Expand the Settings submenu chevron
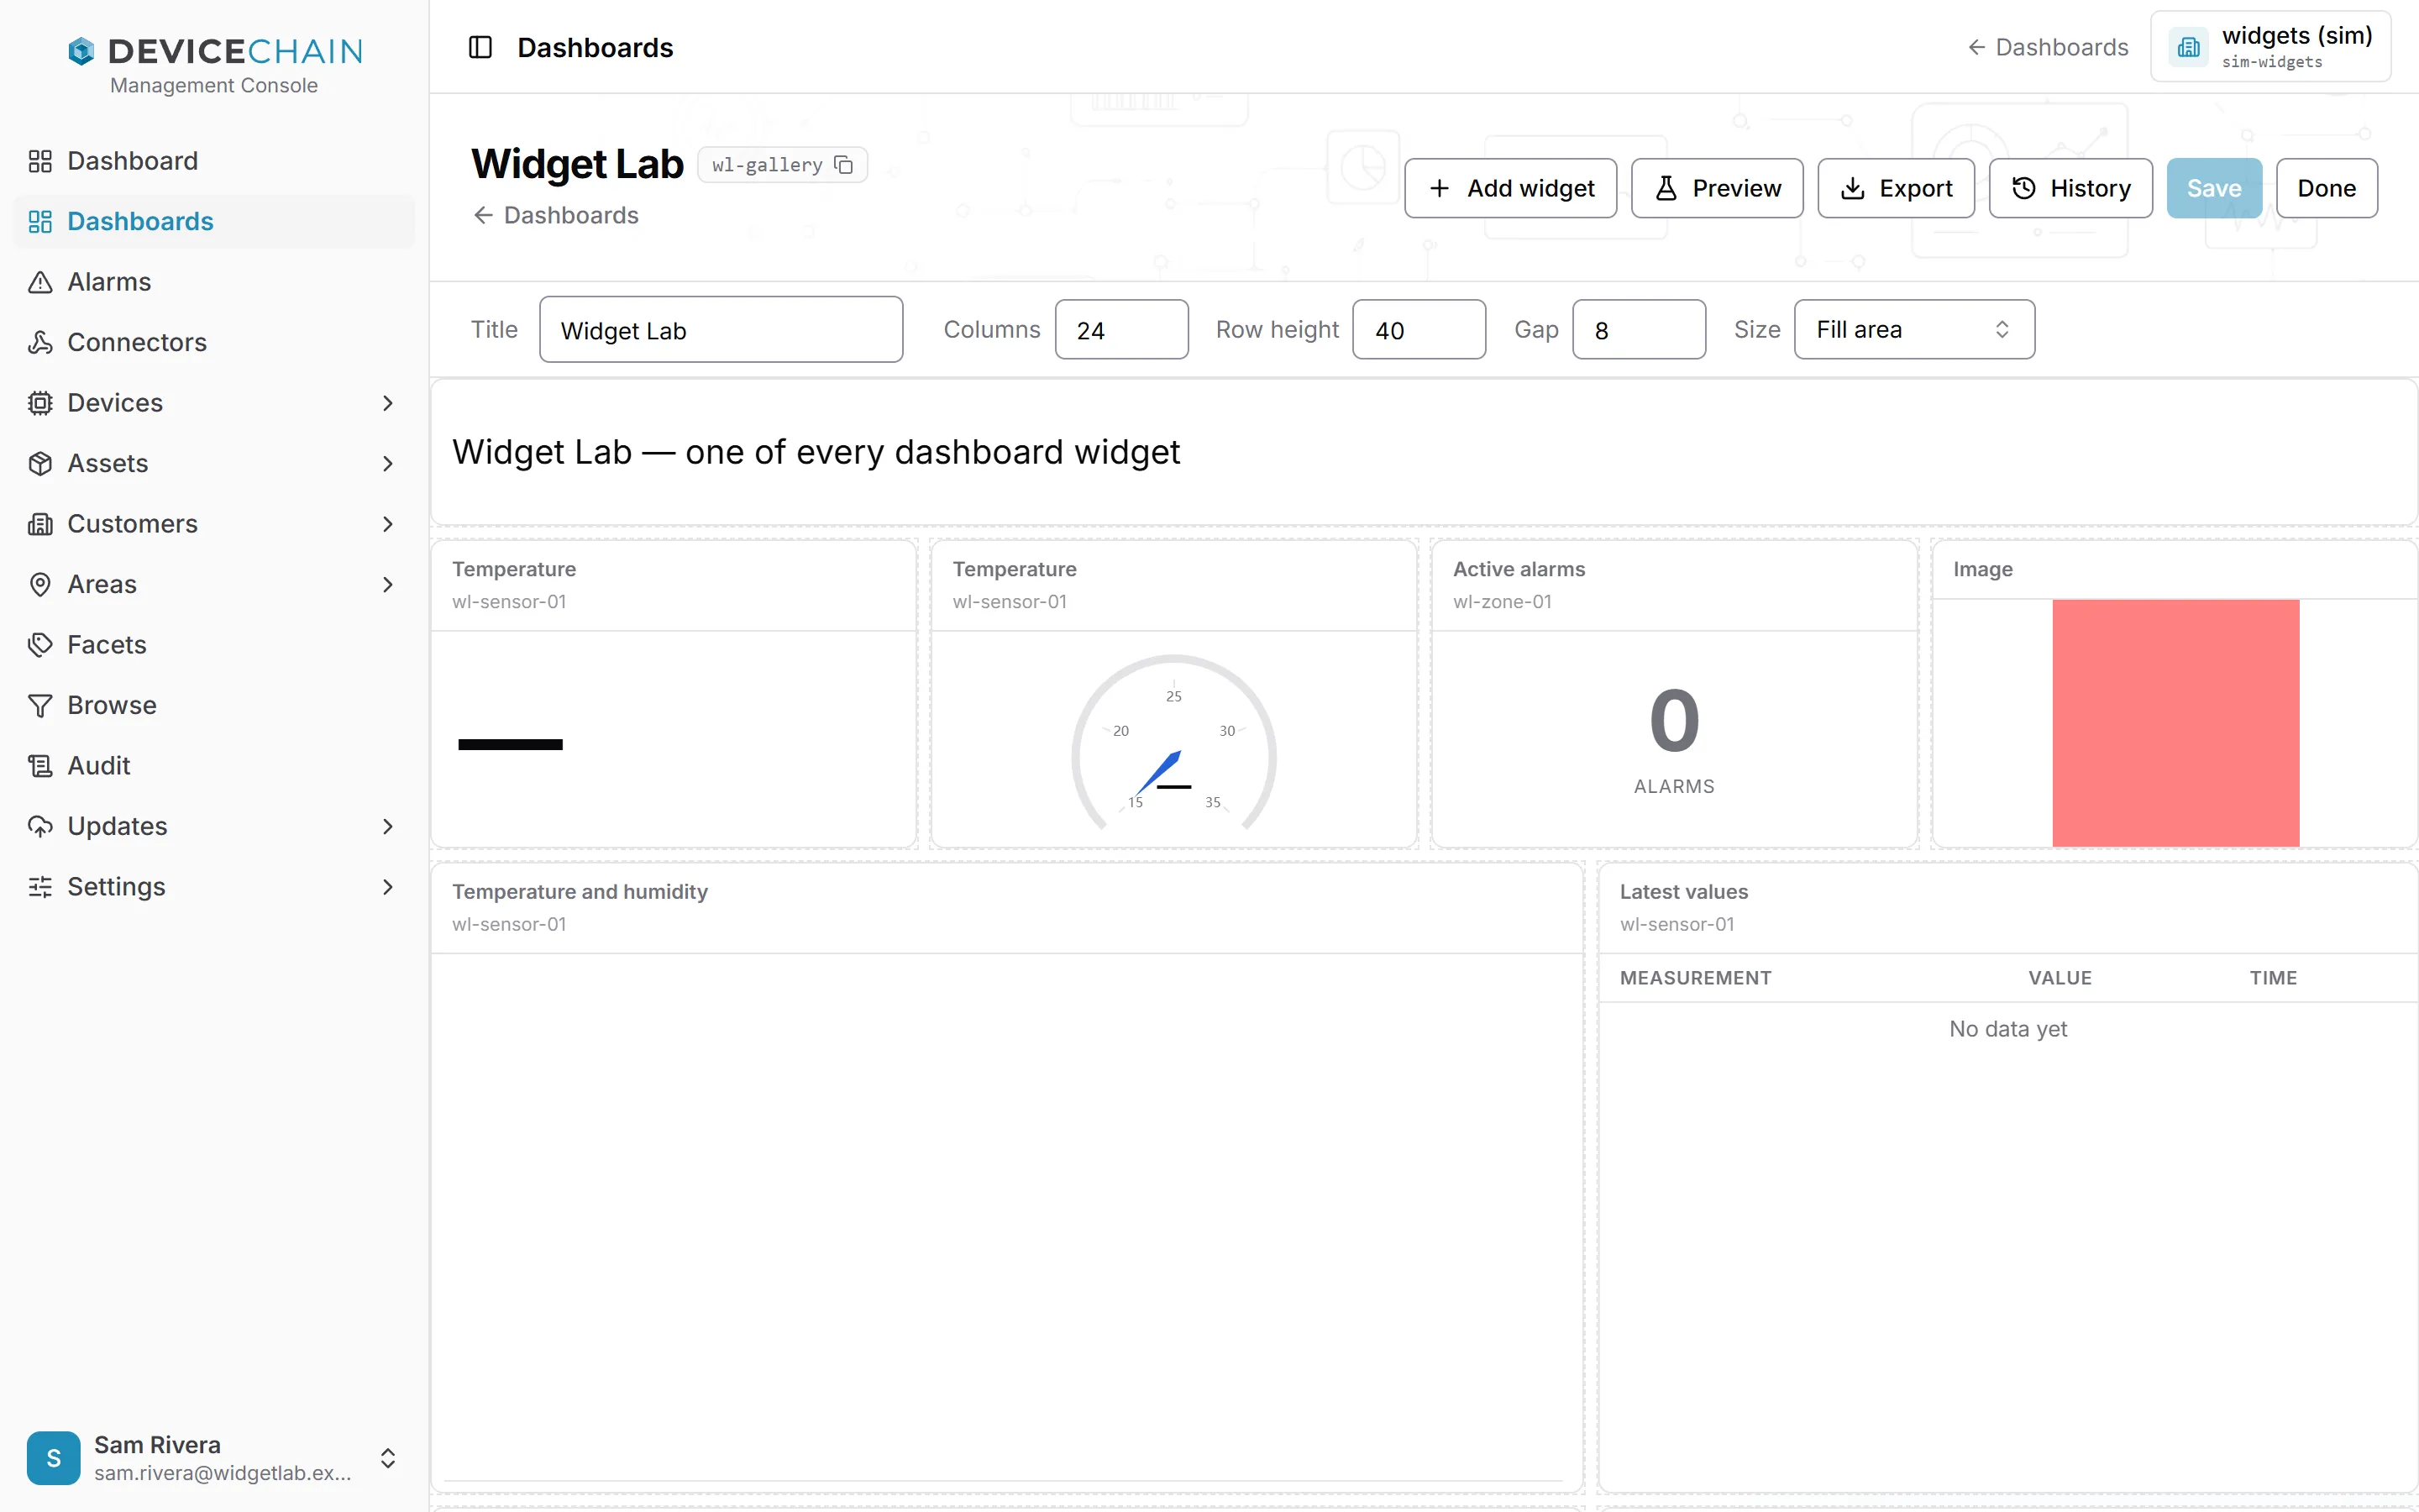The height and width of the screenshot is (1512, 2419). click(x=388, y=887)
